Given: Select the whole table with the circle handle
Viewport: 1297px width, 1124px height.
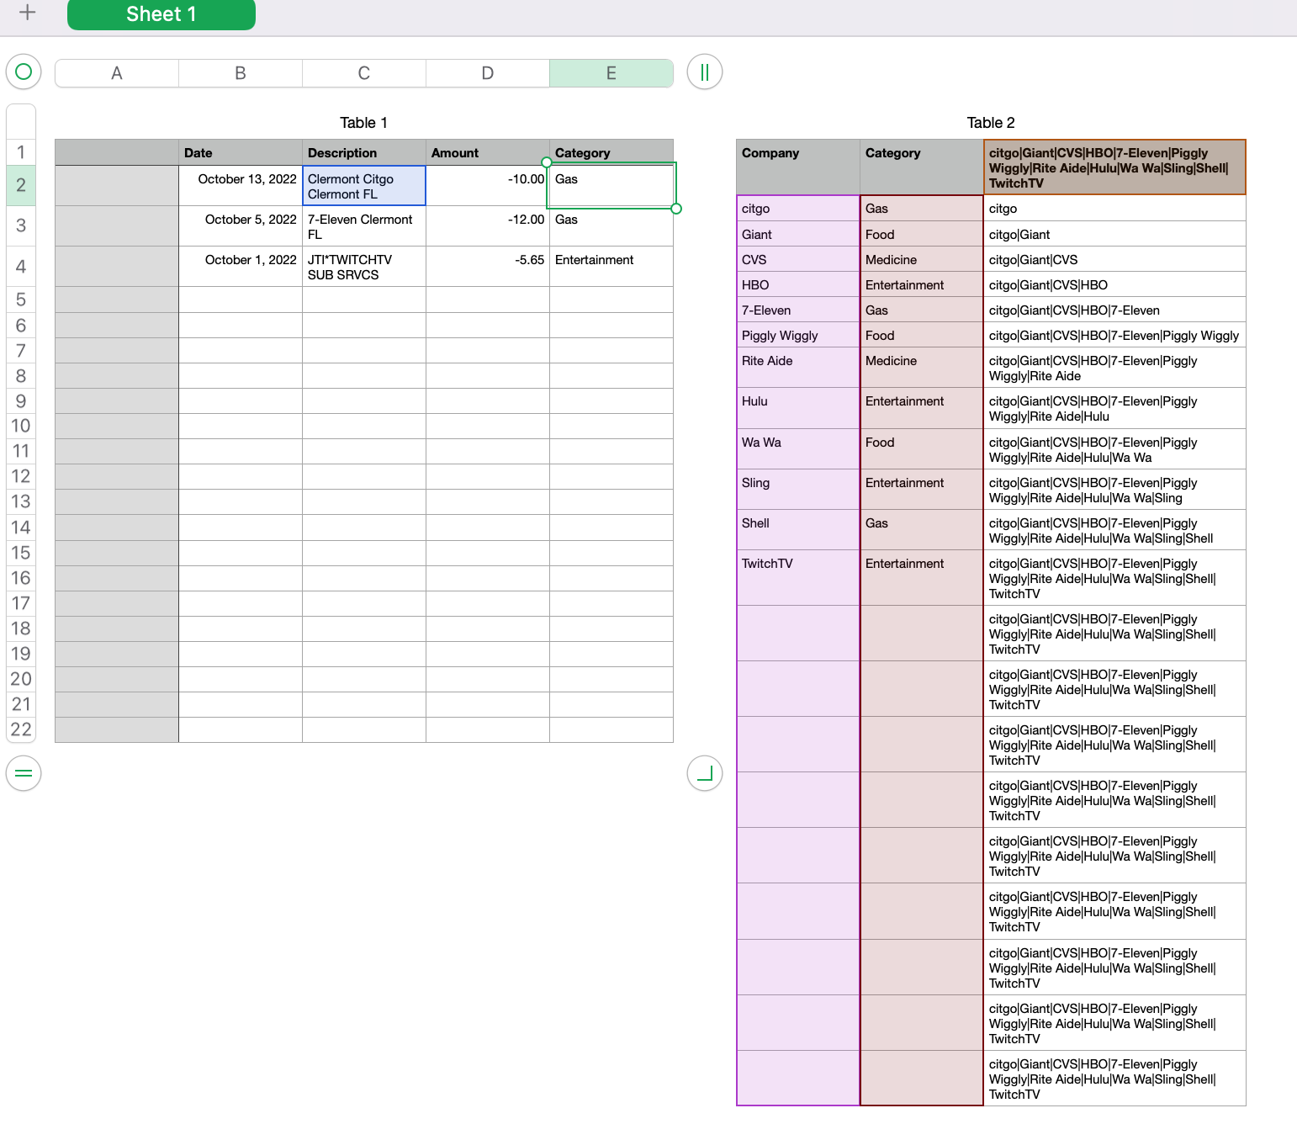Looking at the screenshot, I should 24,72.
